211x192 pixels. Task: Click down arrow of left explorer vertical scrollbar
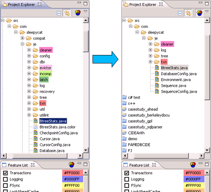pyautogui.click(x=86, y=150)
